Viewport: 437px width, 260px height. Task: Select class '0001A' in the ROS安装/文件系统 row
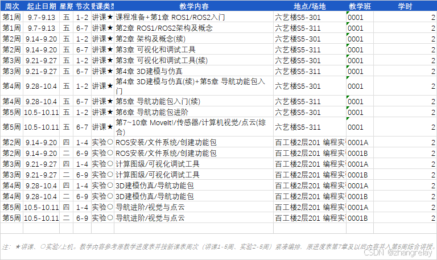click(x=360, y=142)
